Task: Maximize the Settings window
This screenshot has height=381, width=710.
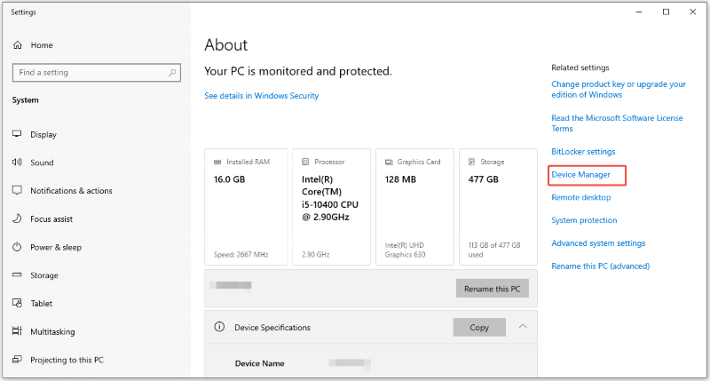Action: pyautogui.click(x=666, y=12)
